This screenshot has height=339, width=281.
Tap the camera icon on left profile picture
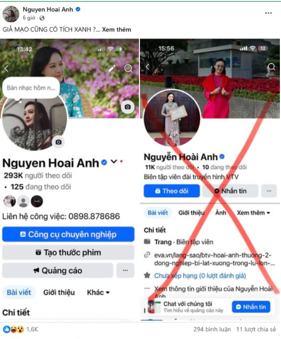point(58,142)
